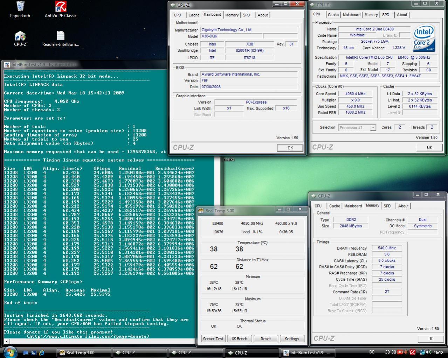
Task: Open the network connection tray icon
Action: [x=423, y=352]
